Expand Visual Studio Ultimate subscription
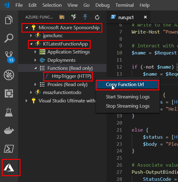The image size is (178, 182). [x=26, y=101]
